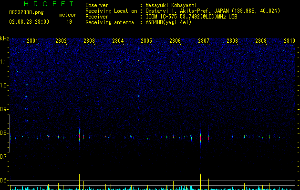The height and width of the screenshot is (190, 300).
Task: Click the green "meteor" label
Action: [x=68, y=15]
